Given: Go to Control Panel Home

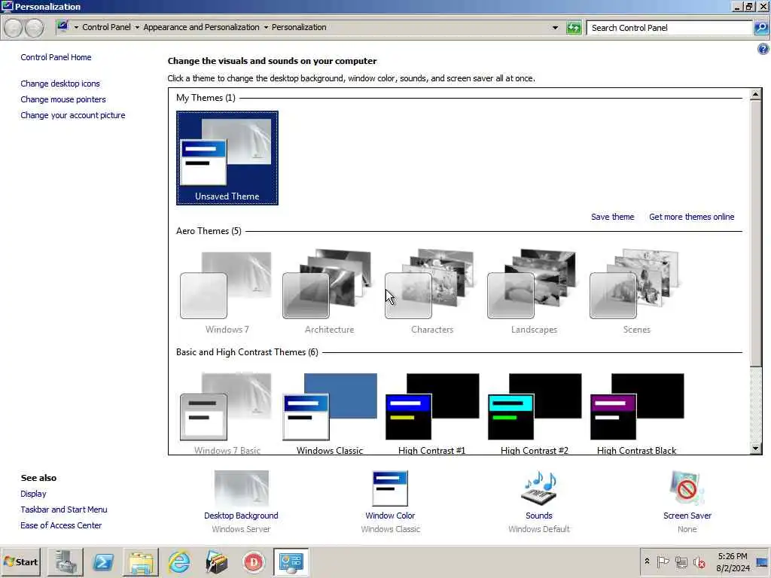Looking at the screenshot, I should coord(56,57).
